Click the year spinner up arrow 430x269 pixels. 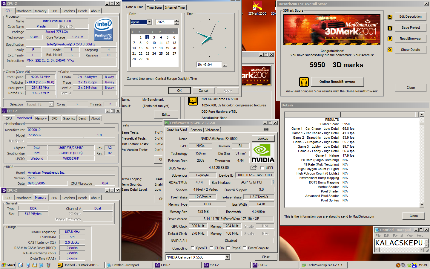tap(176, 21)
